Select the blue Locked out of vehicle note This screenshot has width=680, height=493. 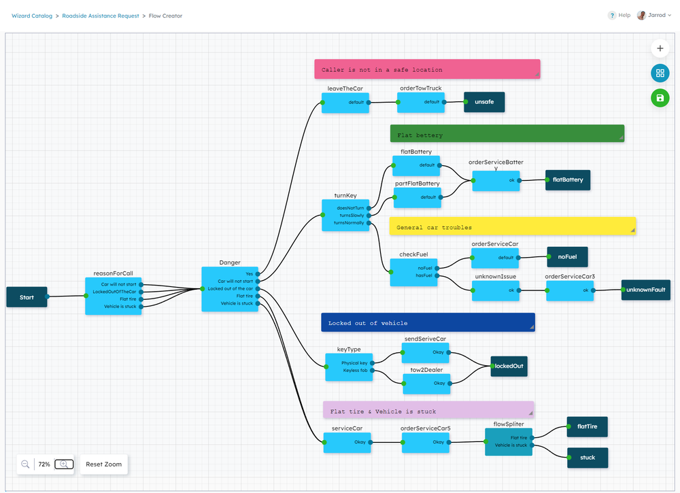pyautogui.click(x=428, y=322)
